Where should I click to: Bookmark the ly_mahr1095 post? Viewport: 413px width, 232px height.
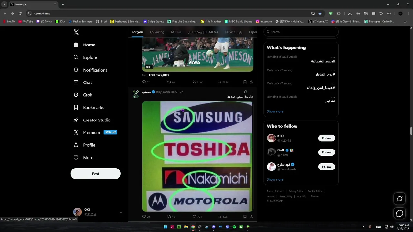pyautogui.click(x=245, y=217)
